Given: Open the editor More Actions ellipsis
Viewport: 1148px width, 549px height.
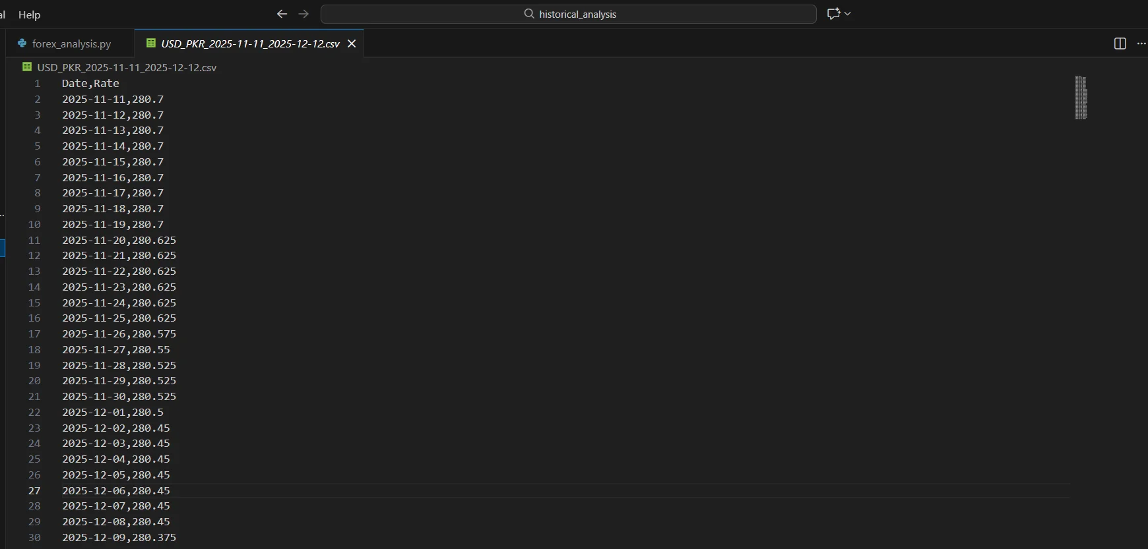Looking at the screenshot, I should tap(1141, 43).
